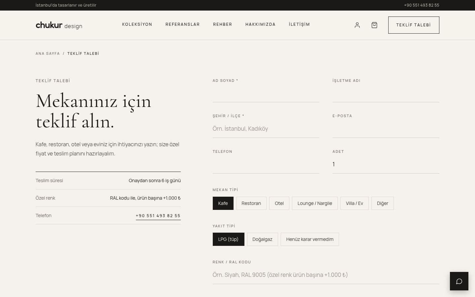Screen dimensions: 475x297
Task: Go to chukur design logo home
Action: pyautogui.click(x=59, y=25)
